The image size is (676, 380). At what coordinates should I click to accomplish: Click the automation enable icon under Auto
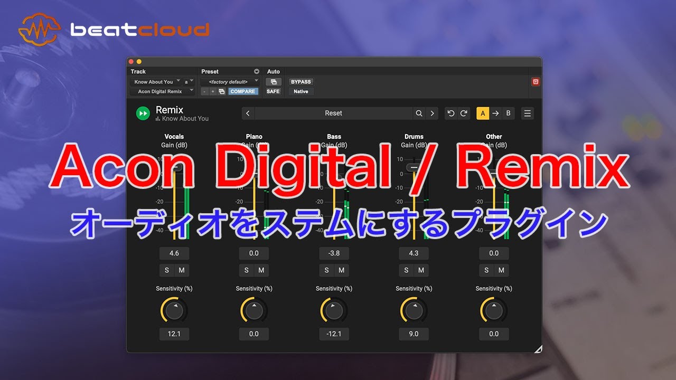(x=273, y=82)
